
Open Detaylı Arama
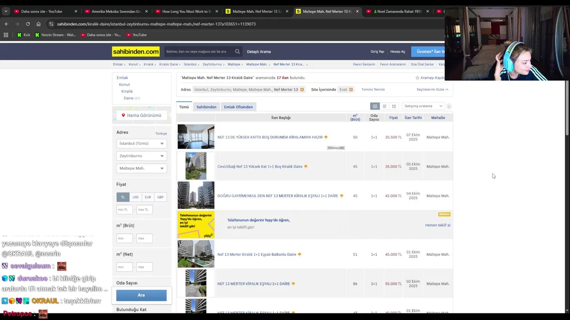259,52
